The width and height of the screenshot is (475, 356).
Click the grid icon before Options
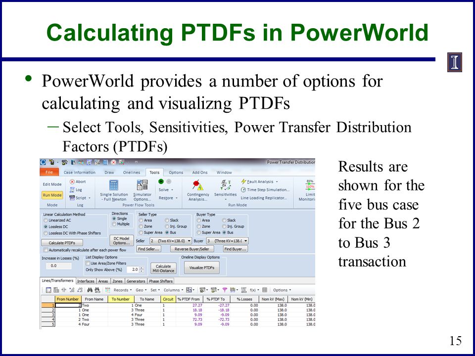click(x=264, y=290)
